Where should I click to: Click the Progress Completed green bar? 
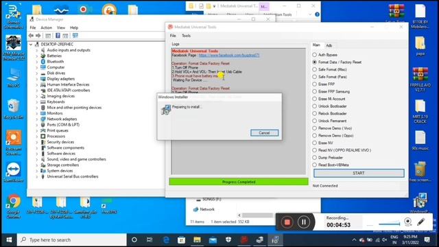239,182
